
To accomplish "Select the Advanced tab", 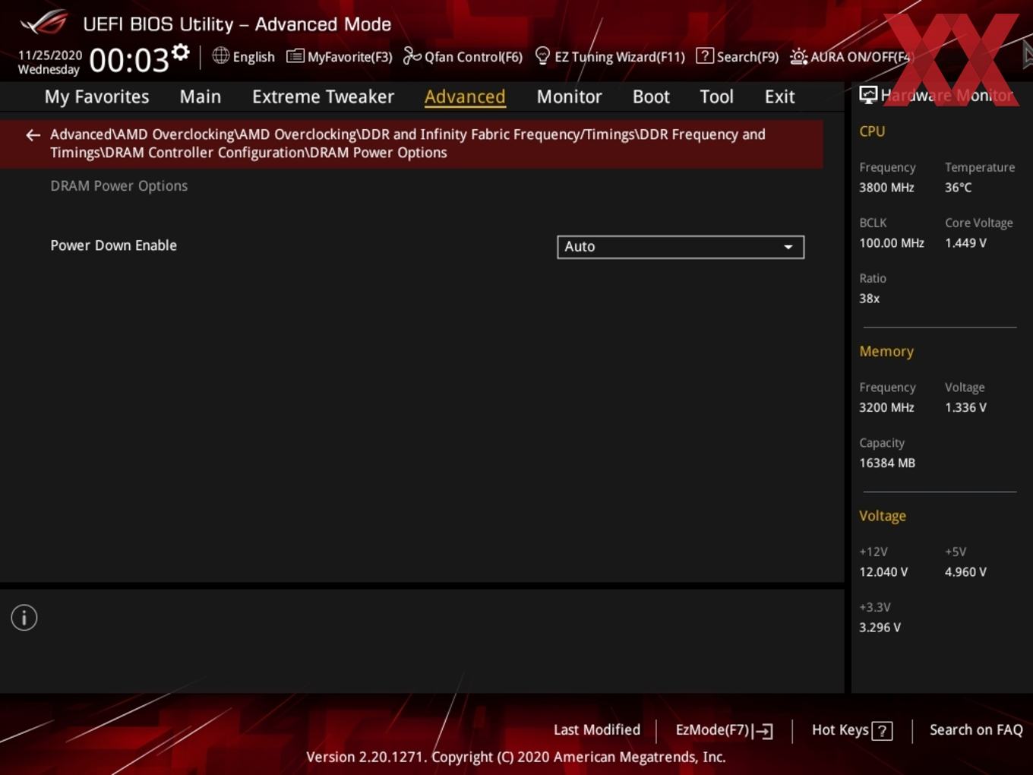I will 465,96.
